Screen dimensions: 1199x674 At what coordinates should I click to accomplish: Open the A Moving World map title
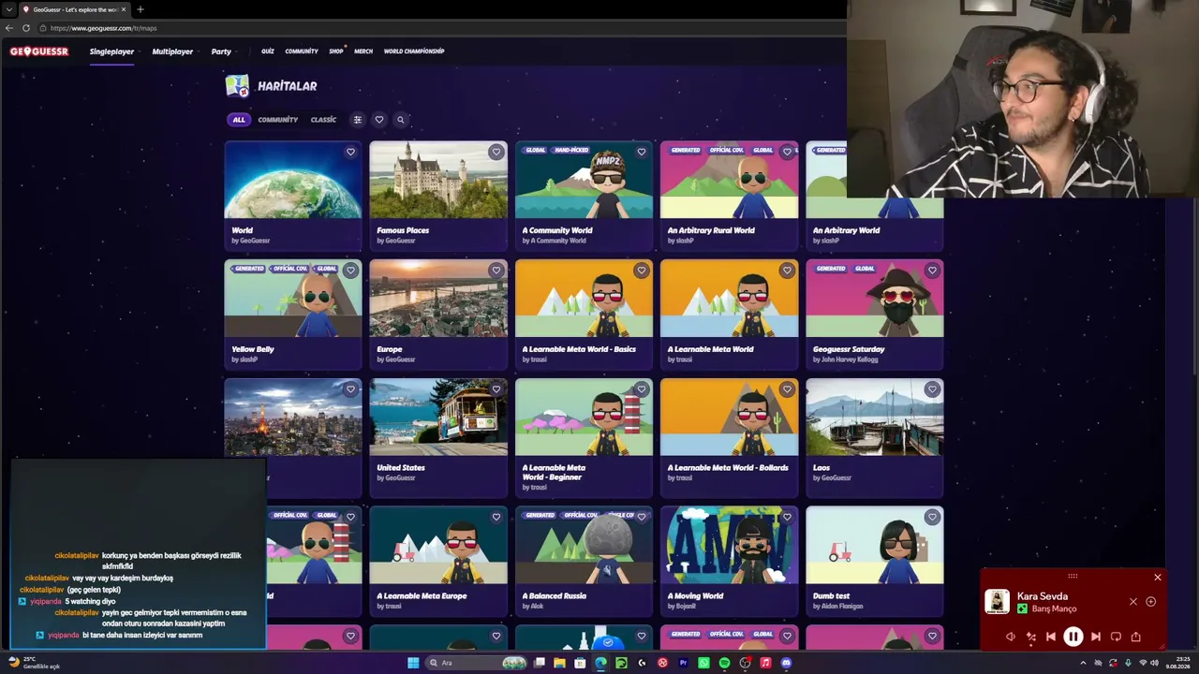(695, 595)
